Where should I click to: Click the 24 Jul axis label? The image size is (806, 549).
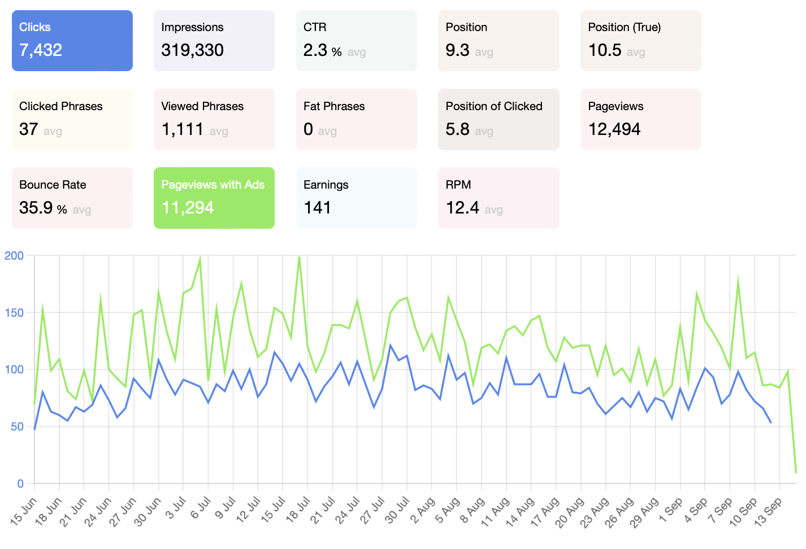pos(347,511)
